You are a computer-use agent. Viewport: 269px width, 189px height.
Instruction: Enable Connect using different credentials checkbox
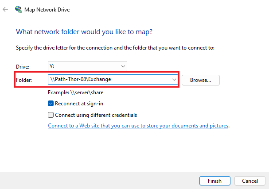click(51, 115)
